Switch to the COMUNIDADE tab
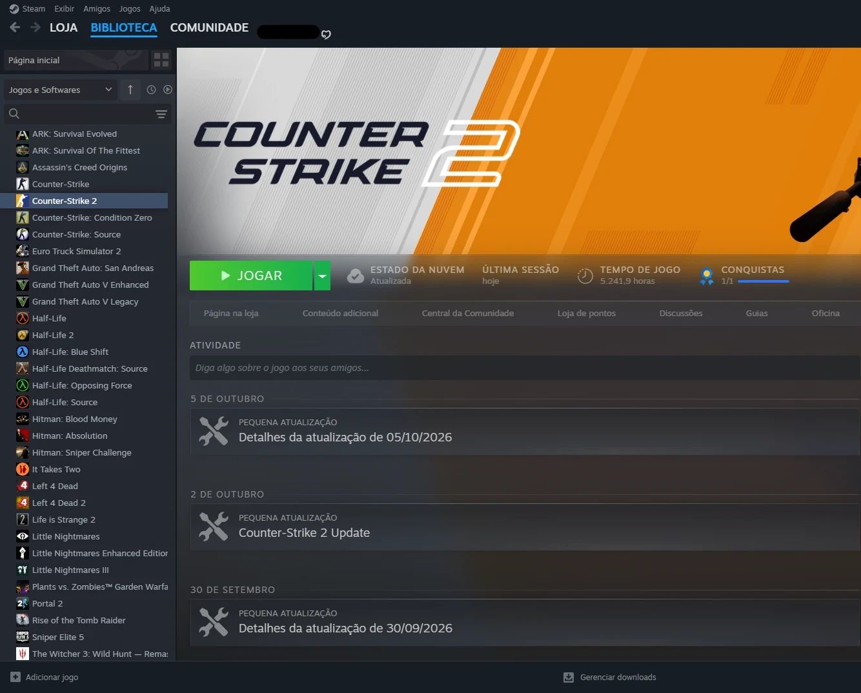Image resolution: width=861 pixels, height=693 pixels. coord(209,28)
